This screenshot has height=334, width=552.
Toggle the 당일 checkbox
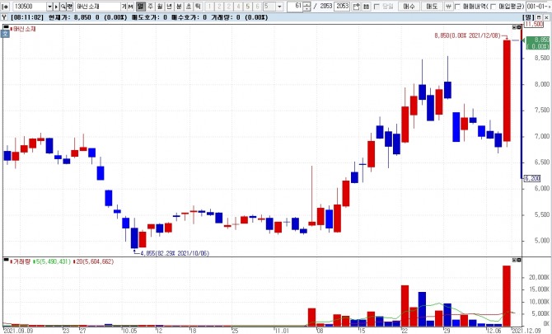377,6
